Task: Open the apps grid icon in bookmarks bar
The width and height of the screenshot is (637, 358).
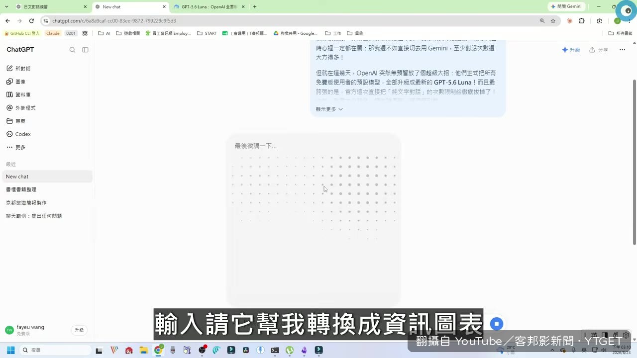Action: click(85, 33)
